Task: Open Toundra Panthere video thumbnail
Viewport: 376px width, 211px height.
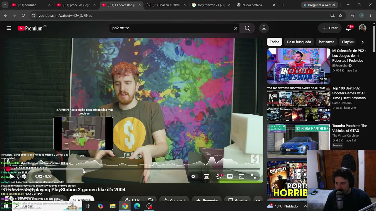Action: point(298,141)
